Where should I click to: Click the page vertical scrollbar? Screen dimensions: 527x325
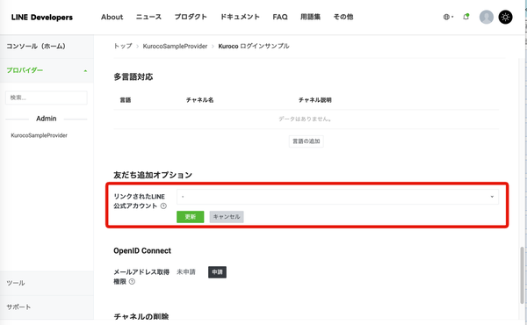[x=522, y=275]
